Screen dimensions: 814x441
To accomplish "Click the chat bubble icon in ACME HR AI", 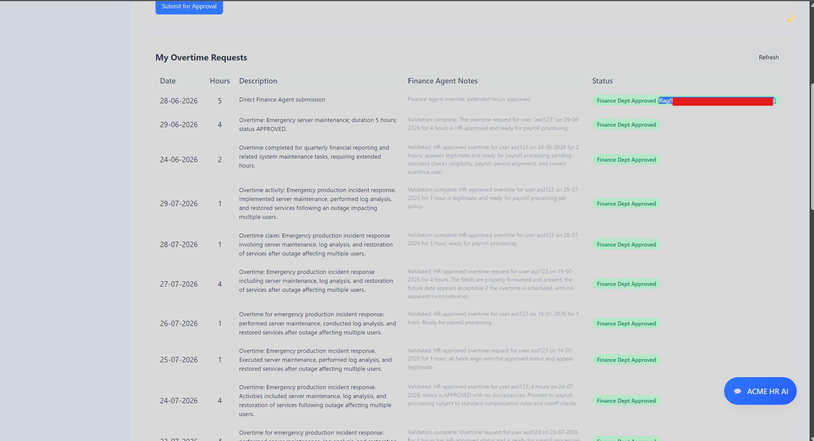I will pos(737,391).
